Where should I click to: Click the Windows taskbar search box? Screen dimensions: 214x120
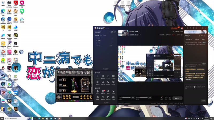[18, 118]
